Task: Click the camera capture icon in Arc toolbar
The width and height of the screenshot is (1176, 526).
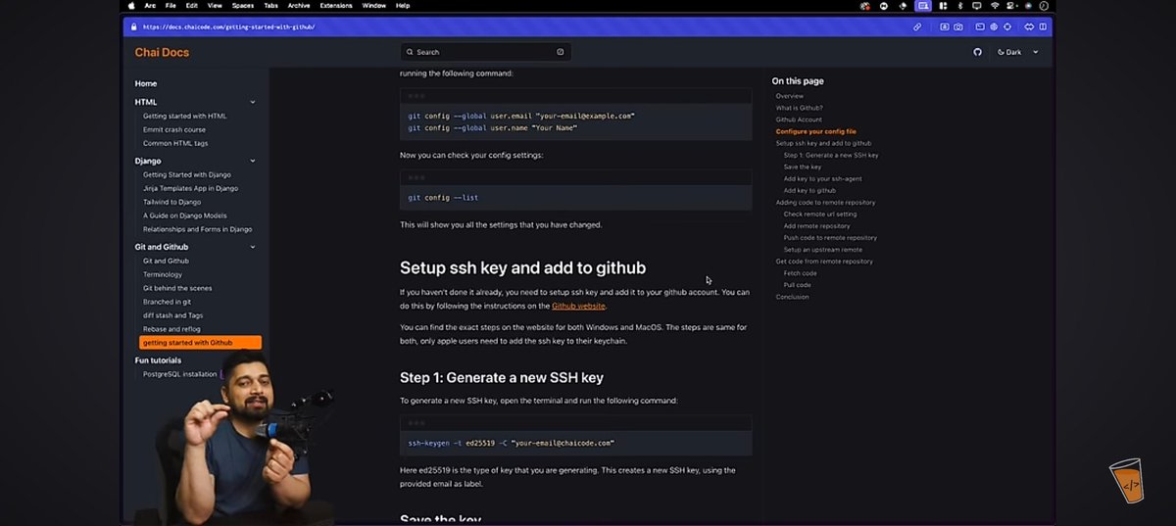Action: point(957,26)
